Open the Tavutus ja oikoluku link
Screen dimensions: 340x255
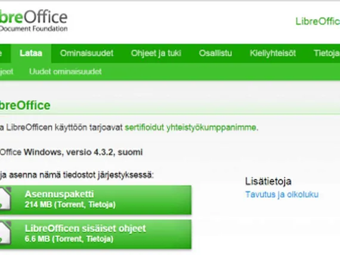point(282,194)
